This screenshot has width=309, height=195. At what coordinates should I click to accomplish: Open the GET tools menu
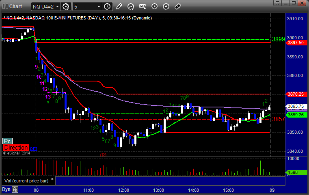pos(143,6)
